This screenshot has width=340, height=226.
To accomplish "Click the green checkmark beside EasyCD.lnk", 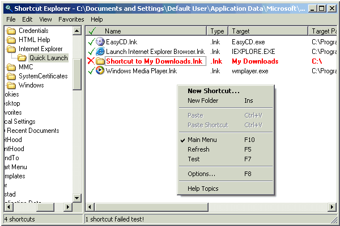I will point(91,41).
